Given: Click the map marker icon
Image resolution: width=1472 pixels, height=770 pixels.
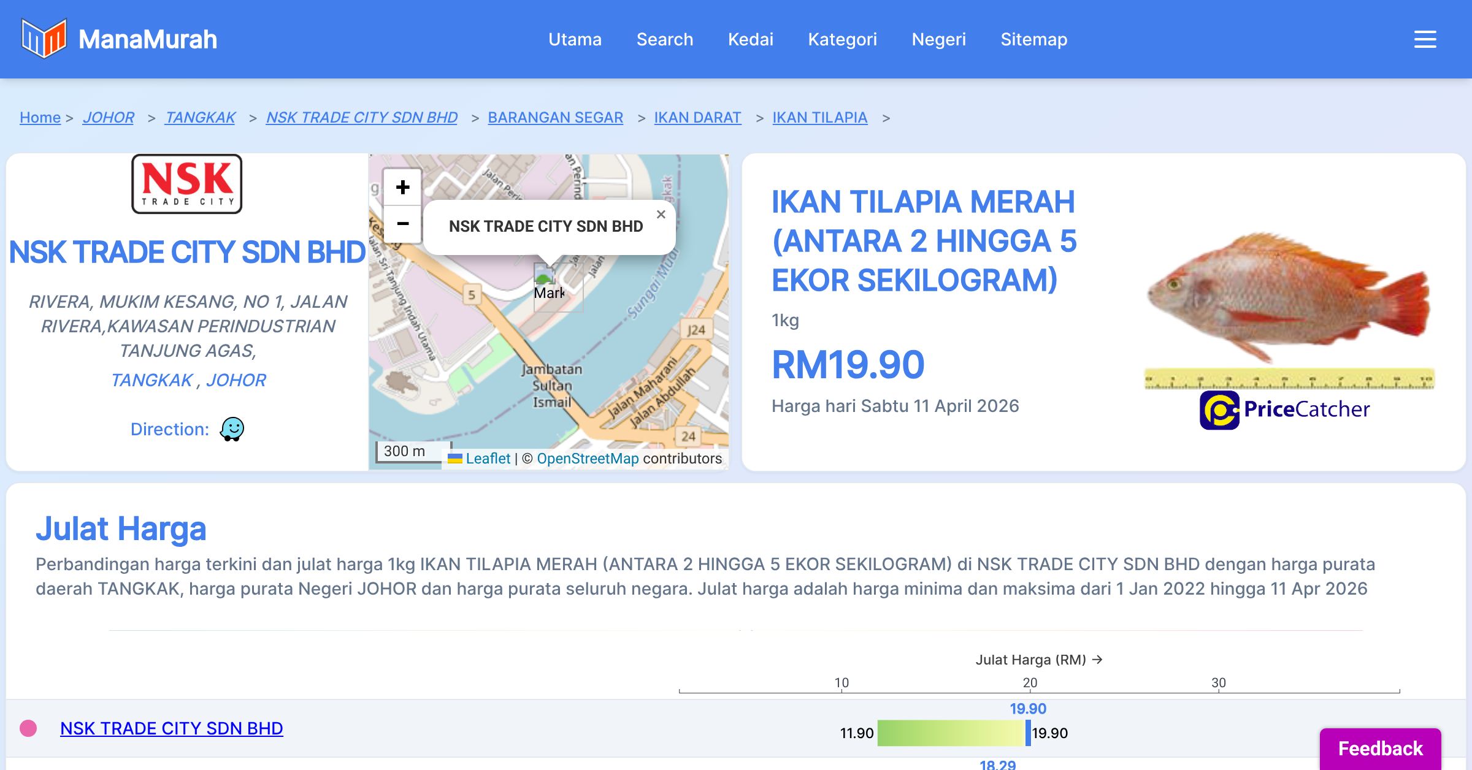Looking at the screenshot, I should (545, 279).
